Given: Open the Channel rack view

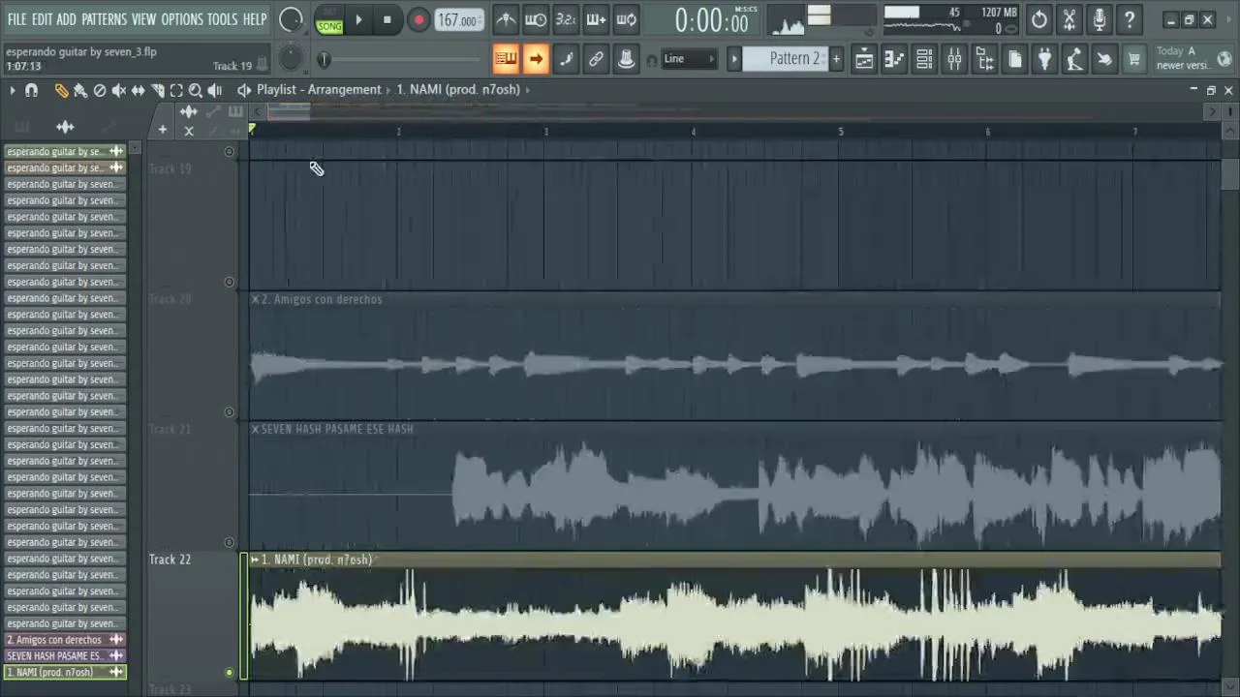Looking at the screenshot, I should pos(924,59).
